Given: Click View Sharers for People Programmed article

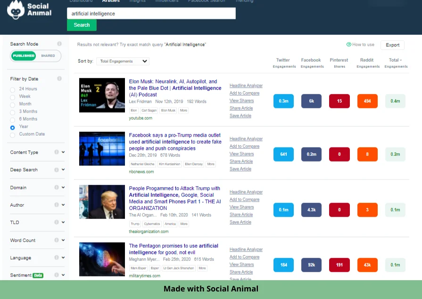Looking at the screenshot, I should click(x=241, y=207).
